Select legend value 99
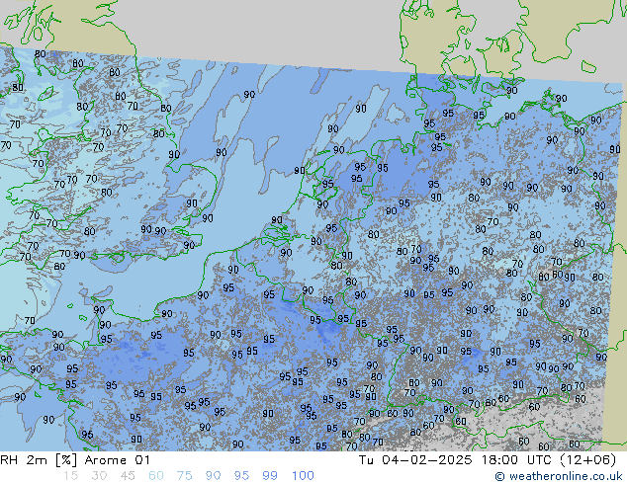 tap(270, 476)
